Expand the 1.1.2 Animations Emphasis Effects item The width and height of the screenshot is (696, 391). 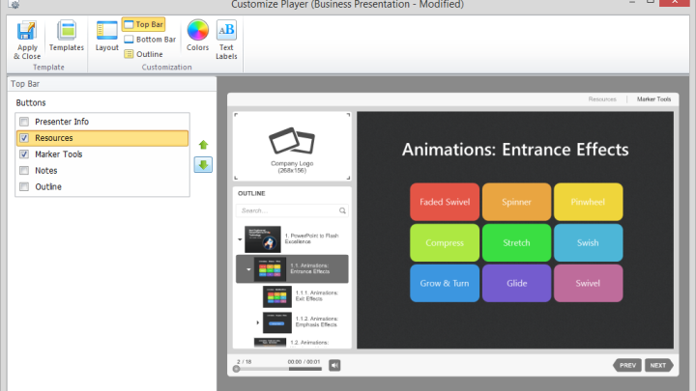pos(257,322)
